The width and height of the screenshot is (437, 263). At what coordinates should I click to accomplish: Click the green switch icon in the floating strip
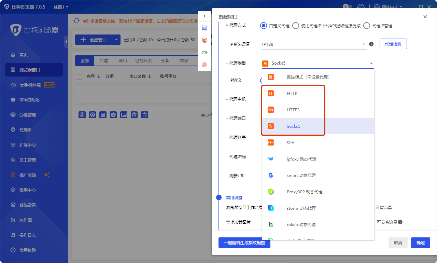205,53
